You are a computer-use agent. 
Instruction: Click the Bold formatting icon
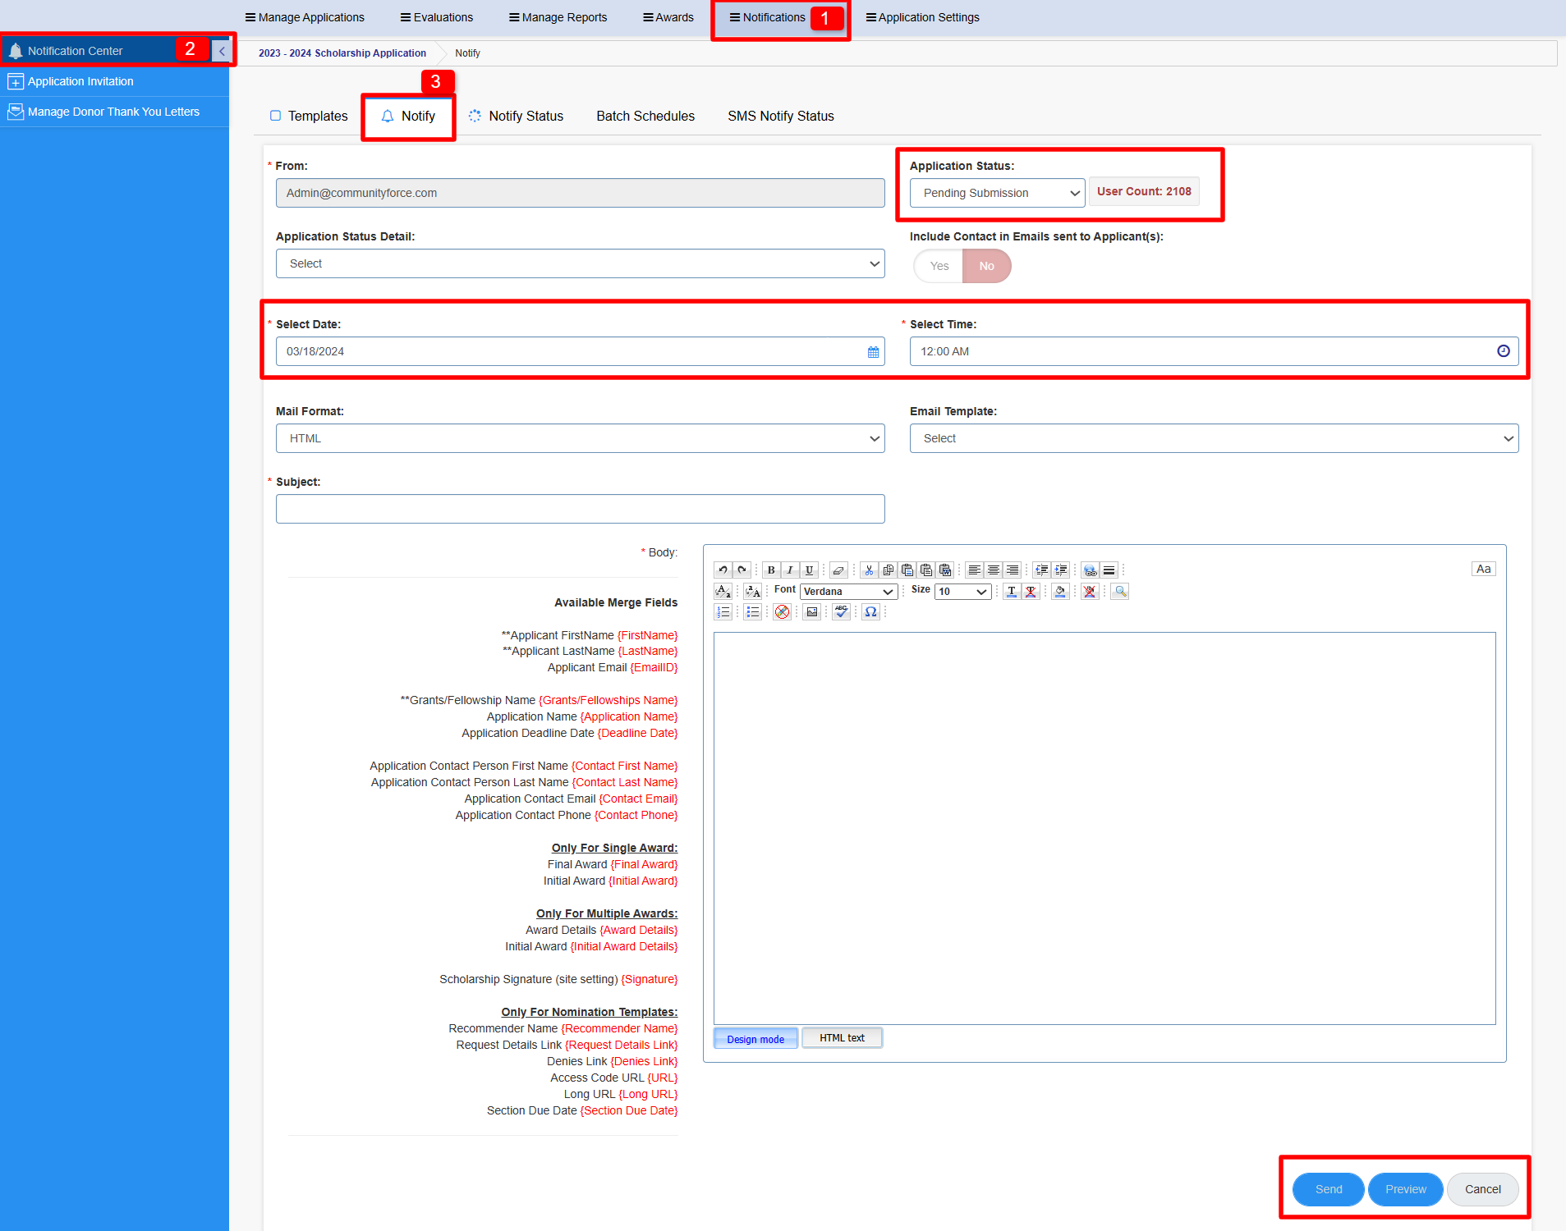(x=770, y=570)
